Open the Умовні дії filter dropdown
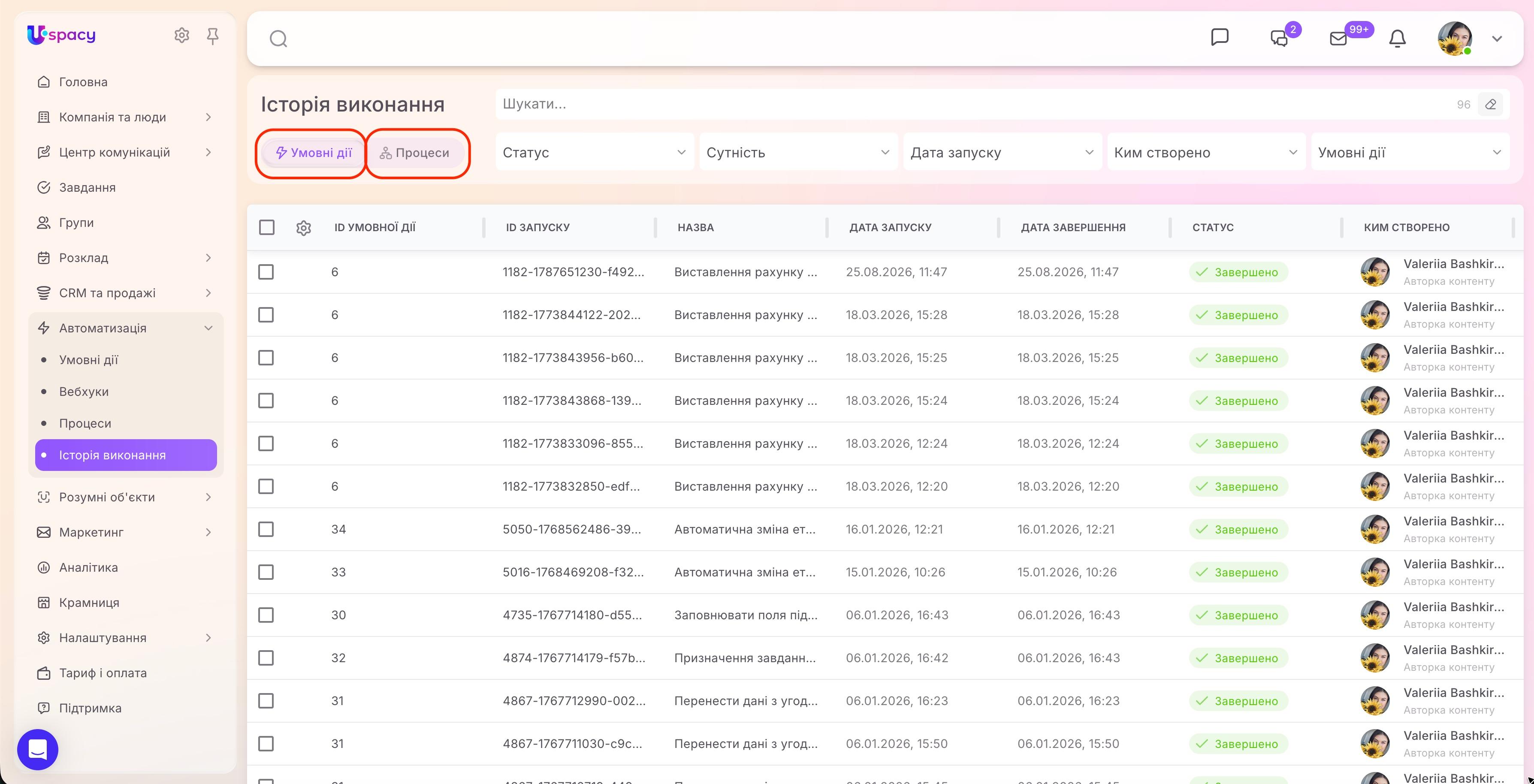This screenshot has height=784, width=1534. (1410, 152)
